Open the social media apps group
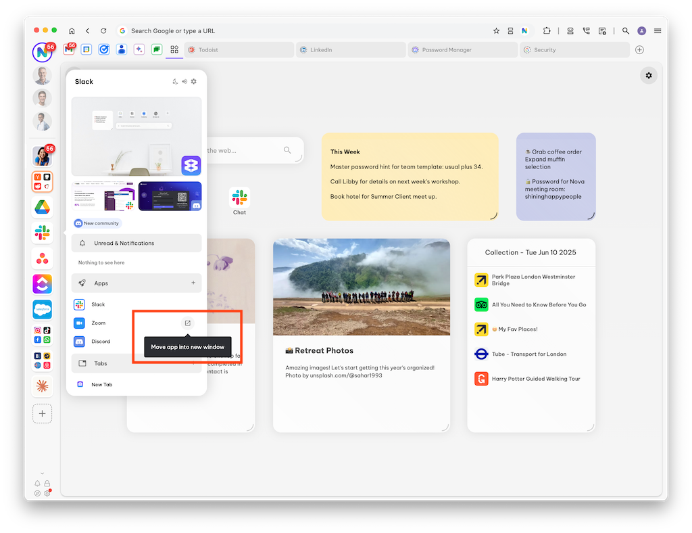Image resolution: width=692 pixels, height=533 pixels. point(43,335)
